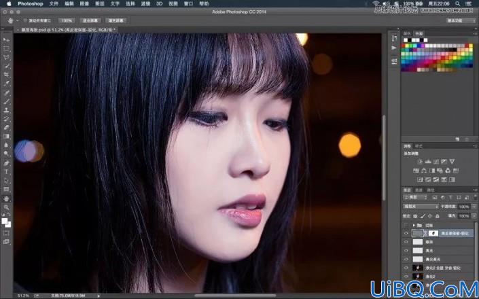Open the workspace switcher dropdown
The width and height of the screenshot is (479, 299).
(x=461, y=20)
